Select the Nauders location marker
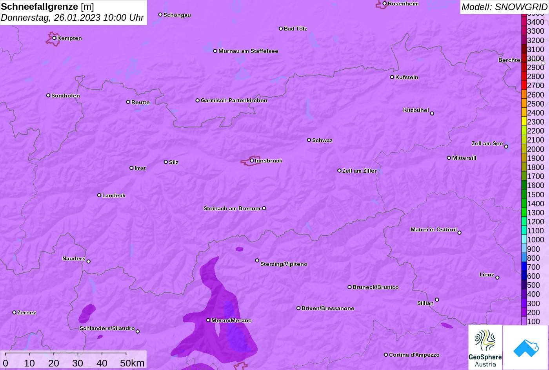Image resolution: width=549 pixels, height=370 pixels. click(89, 262)
